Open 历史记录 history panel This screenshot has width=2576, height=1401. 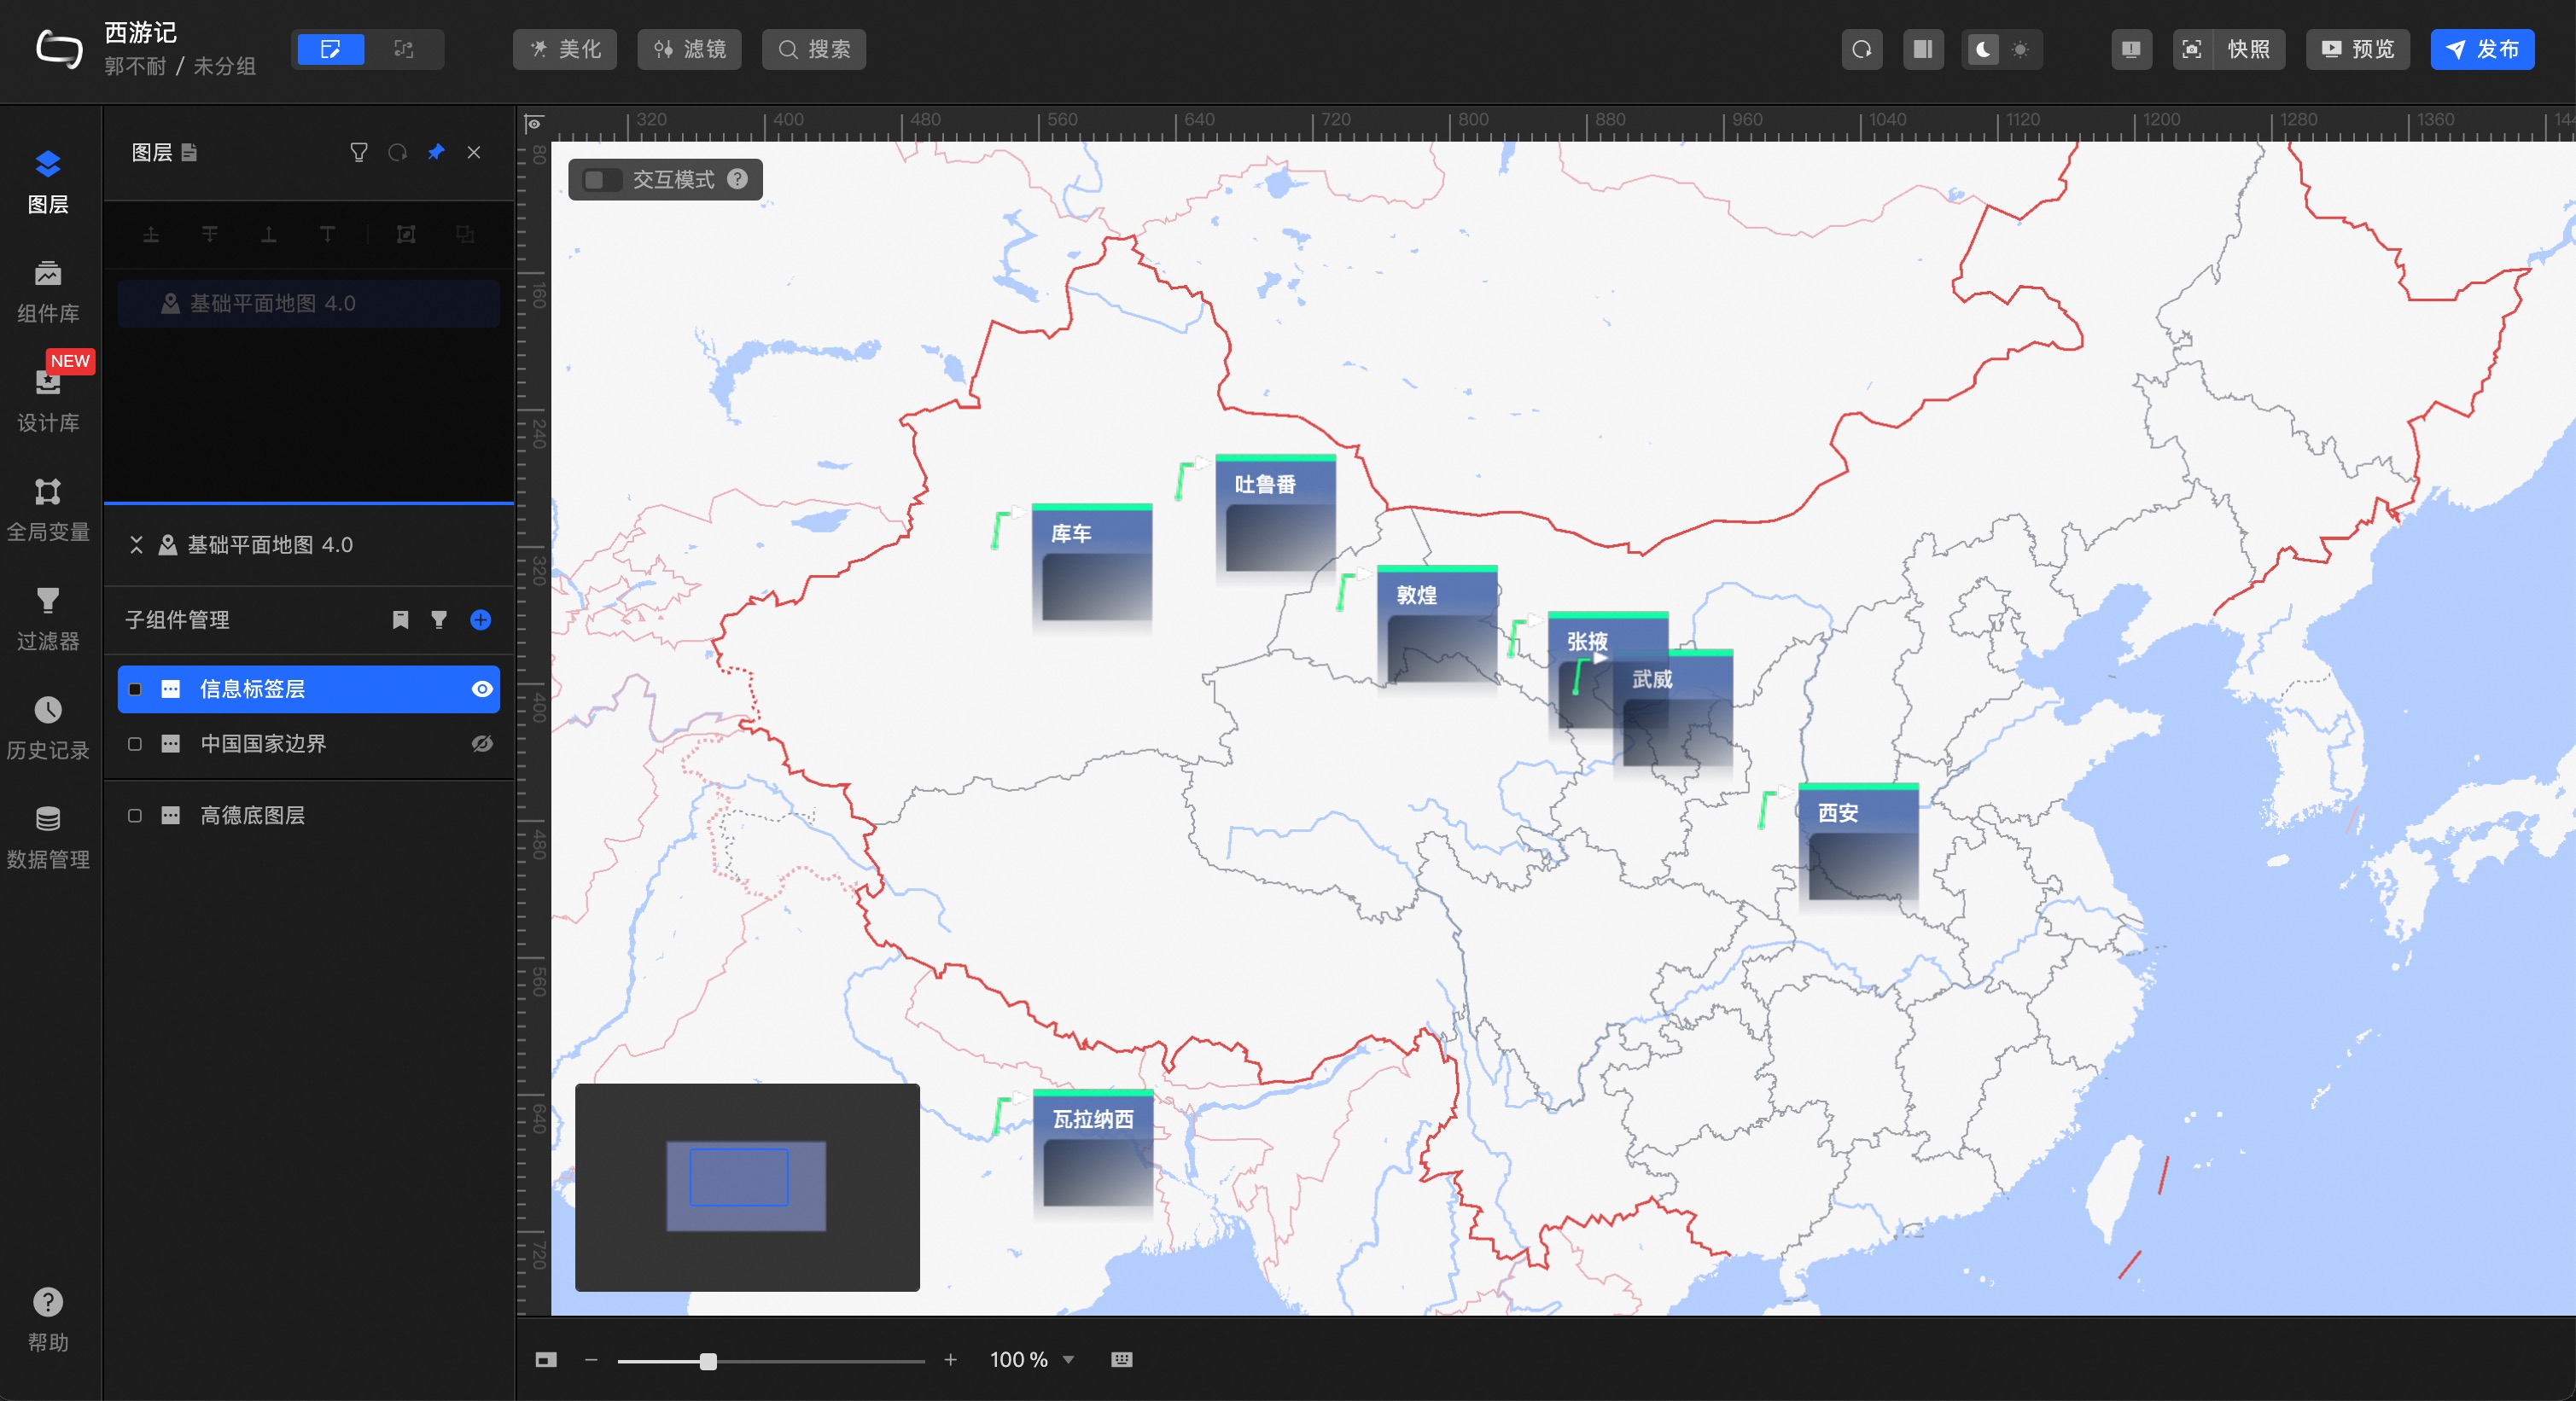48,726
